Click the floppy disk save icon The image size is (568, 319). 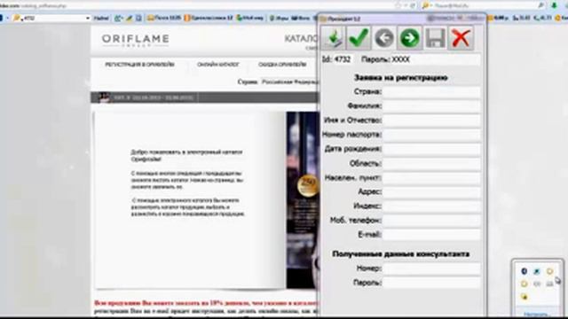click(x=435, y=38)
